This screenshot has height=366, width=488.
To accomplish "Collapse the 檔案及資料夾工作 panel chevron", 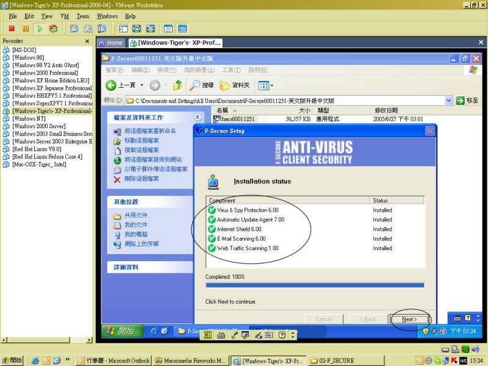I will click(197, 117).
